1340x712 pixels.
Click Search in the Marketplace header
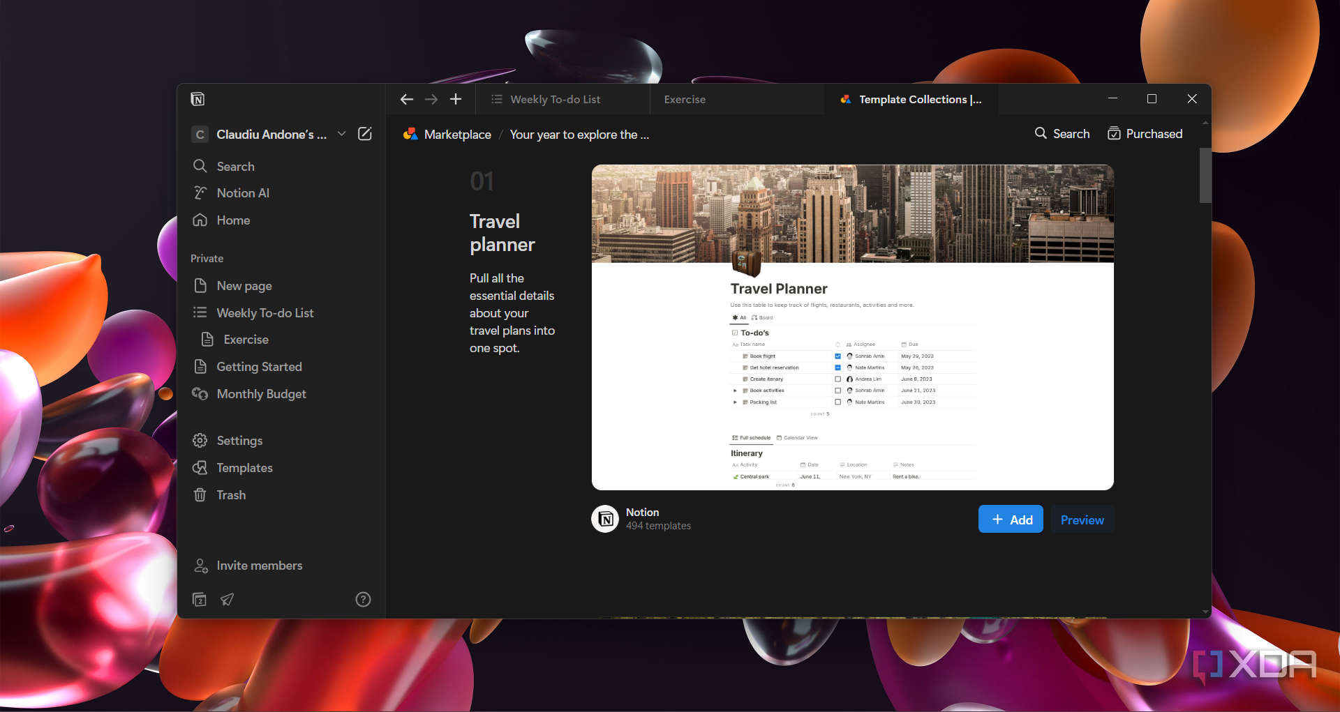(x=1062, y=134)
